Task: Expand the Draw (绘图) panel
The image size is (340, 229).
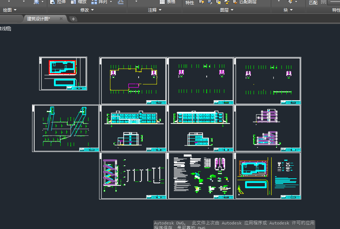Action: point(10,10)
